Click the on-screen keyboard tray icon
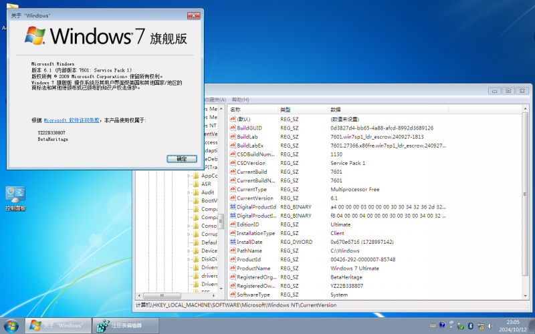 tap(433, 325)
